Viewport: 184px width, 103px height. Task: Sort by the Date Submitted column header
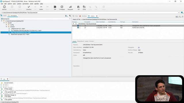coord(100,22)
